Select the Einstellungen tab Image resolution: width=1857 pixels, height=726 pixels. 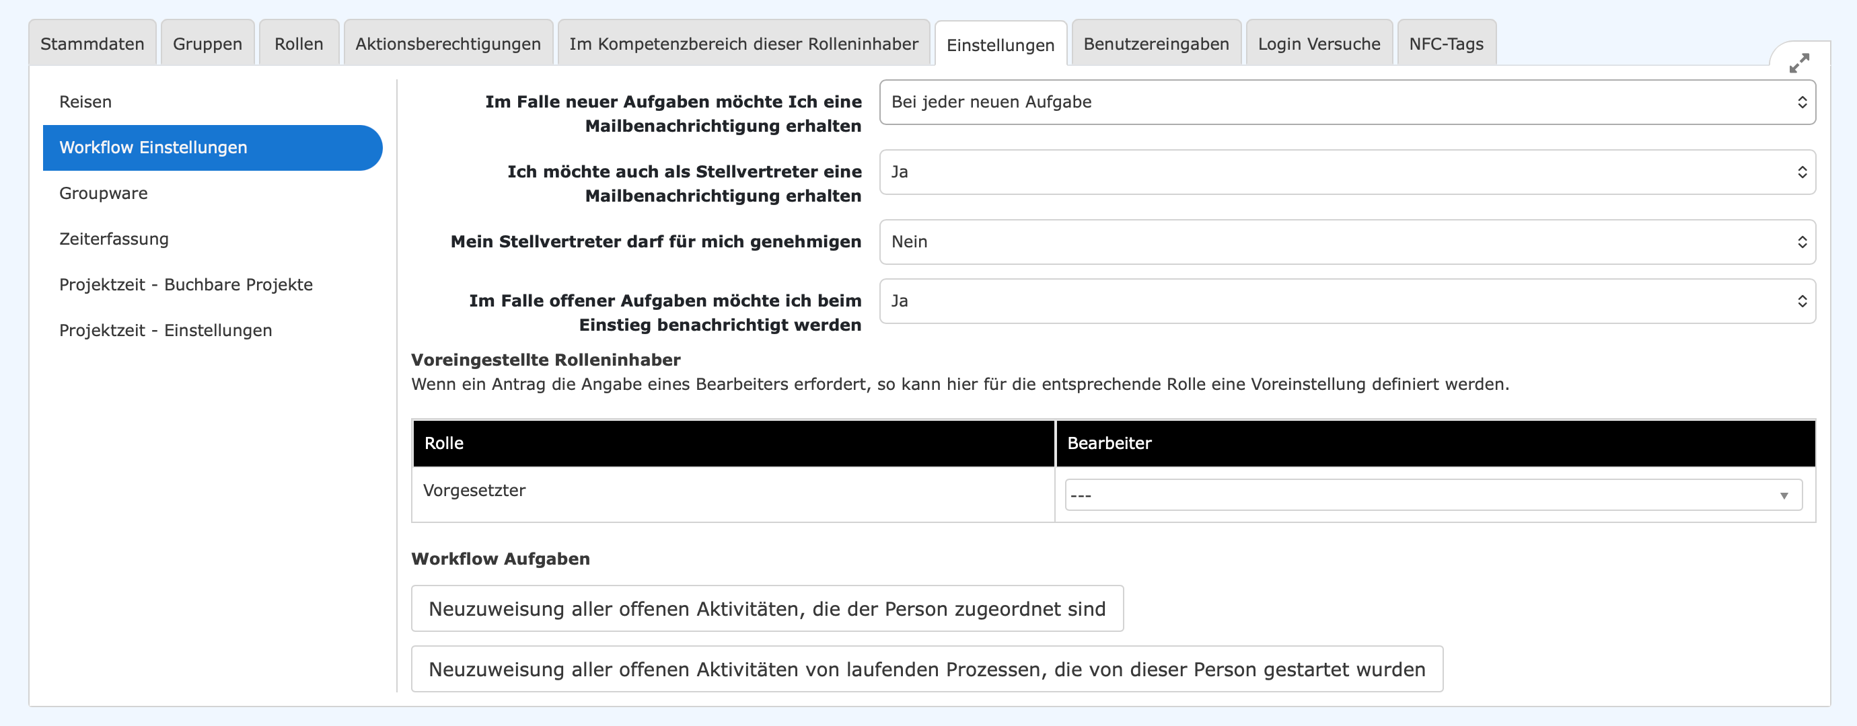click(1000, 44)
